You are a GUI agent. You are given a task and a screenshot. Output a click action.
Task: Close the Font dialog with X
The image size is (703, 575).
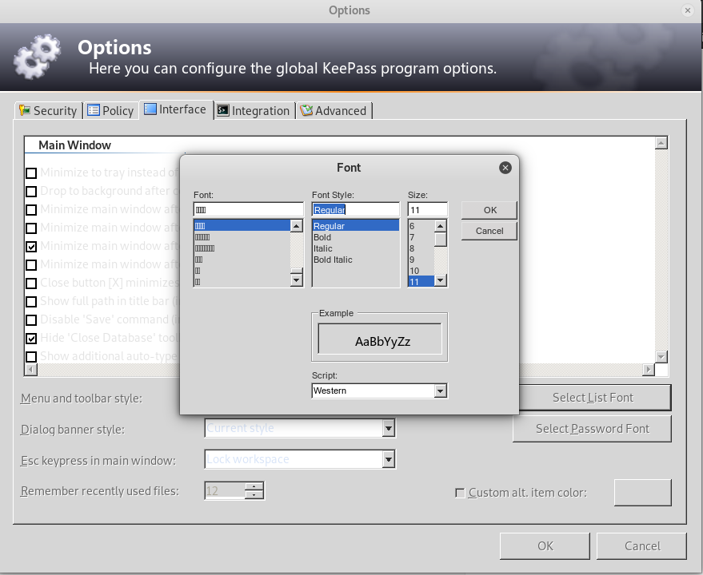click(x=505, y=168)
